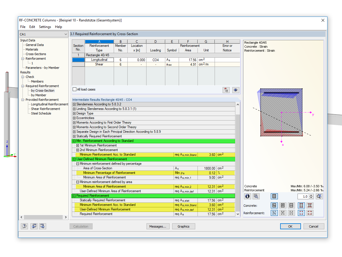Decrease zoom factor with down stepper

pos(311,198)
